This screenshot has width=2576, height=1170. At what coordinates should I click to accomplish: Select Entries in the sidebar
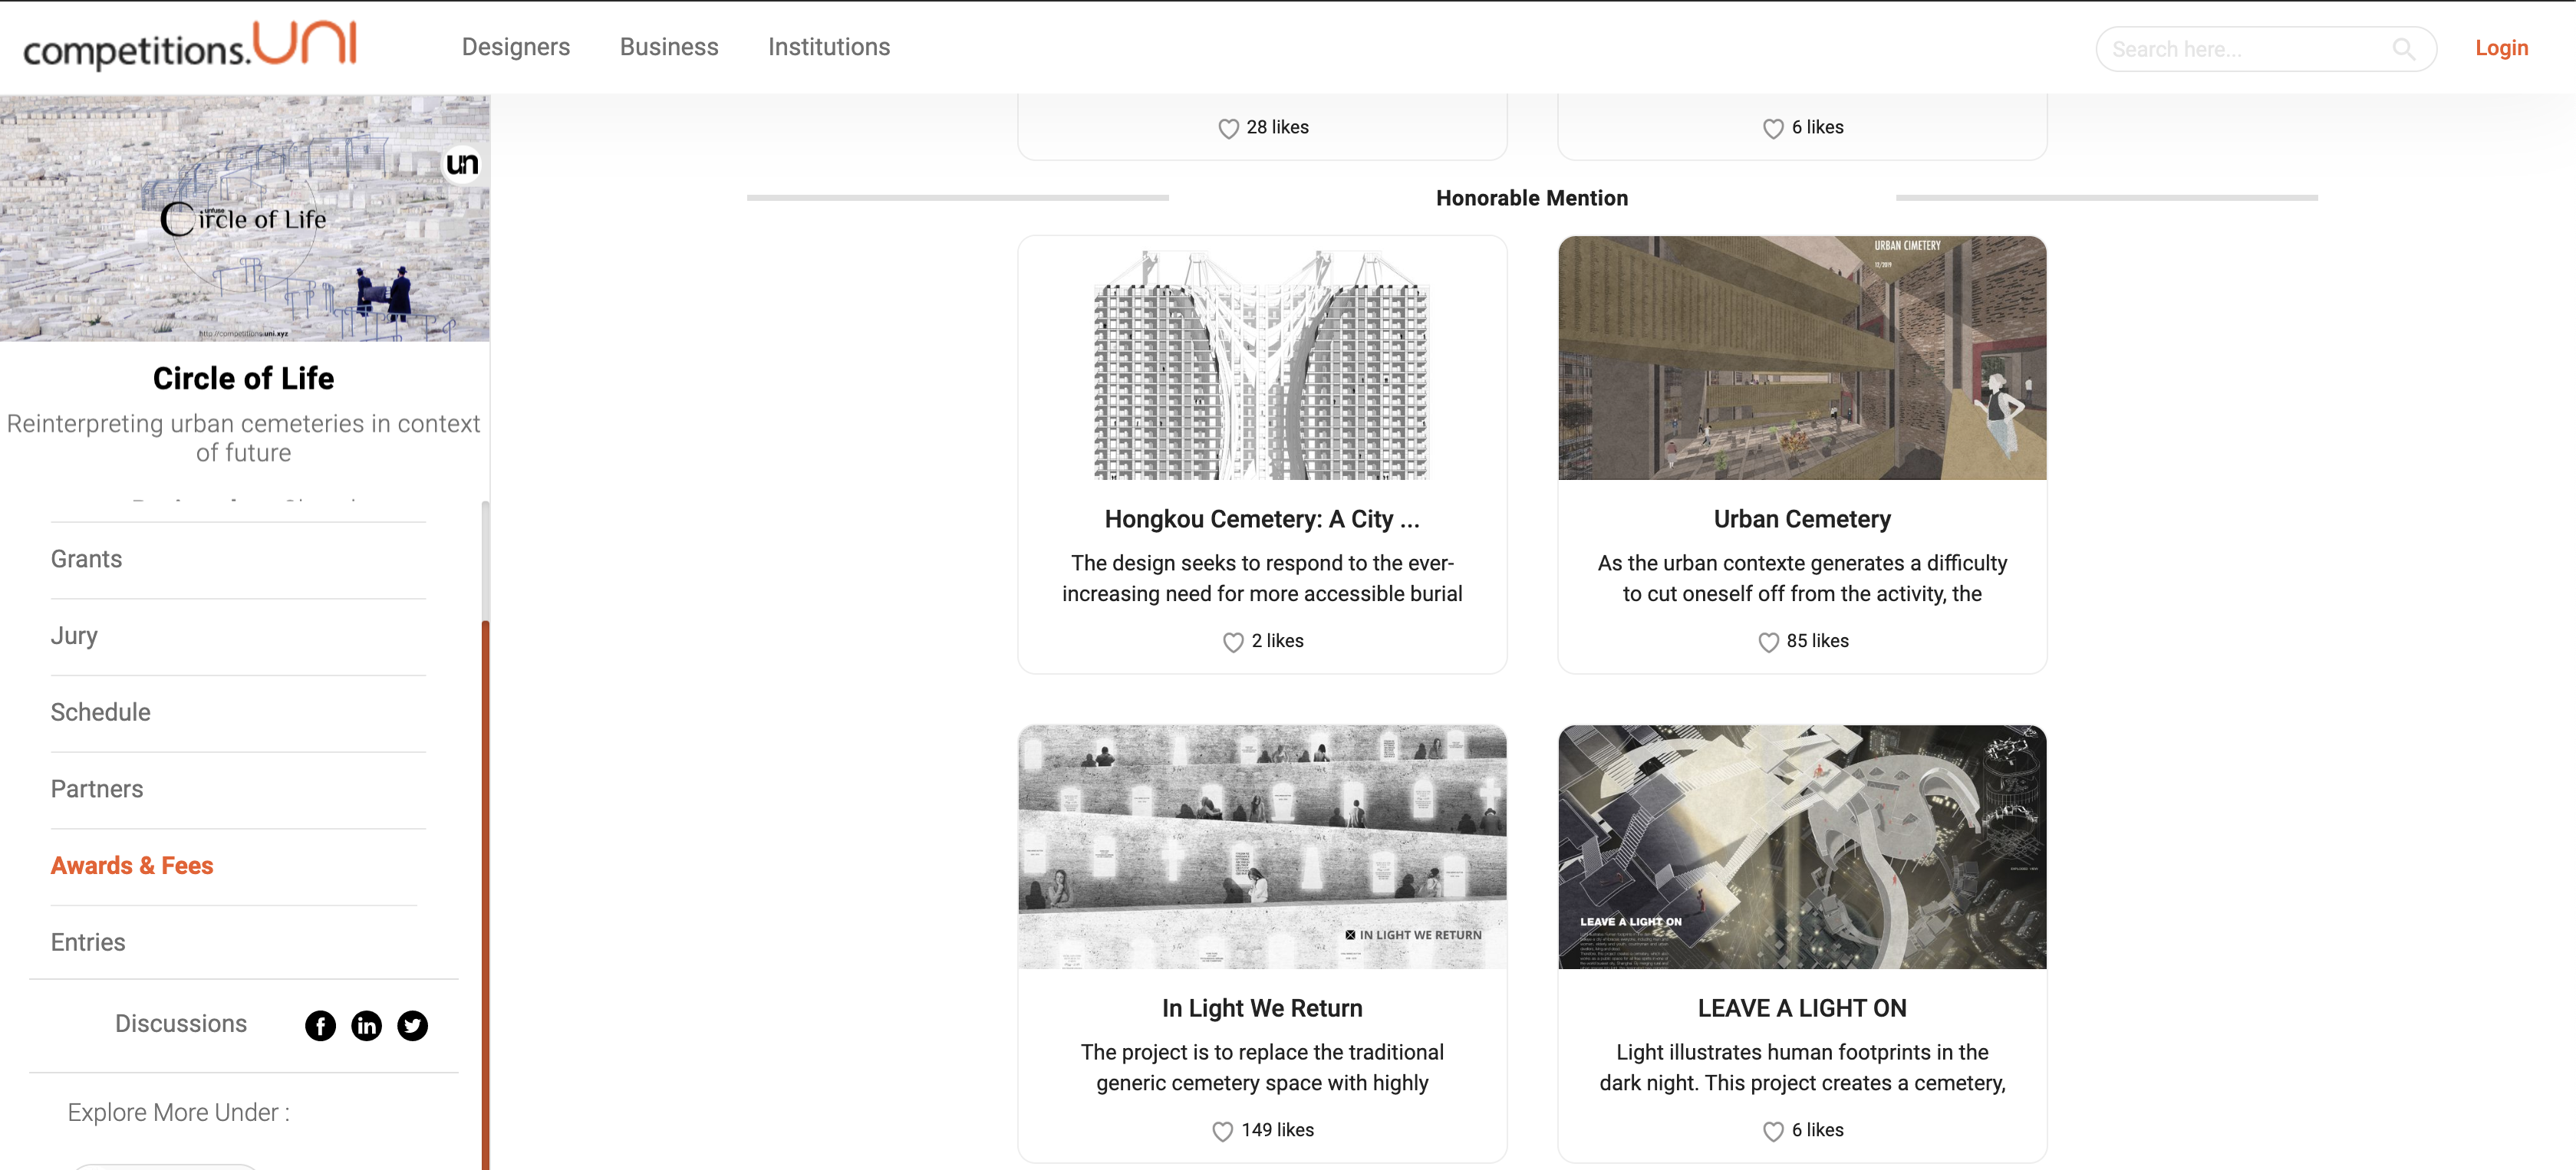click(88, 942)
